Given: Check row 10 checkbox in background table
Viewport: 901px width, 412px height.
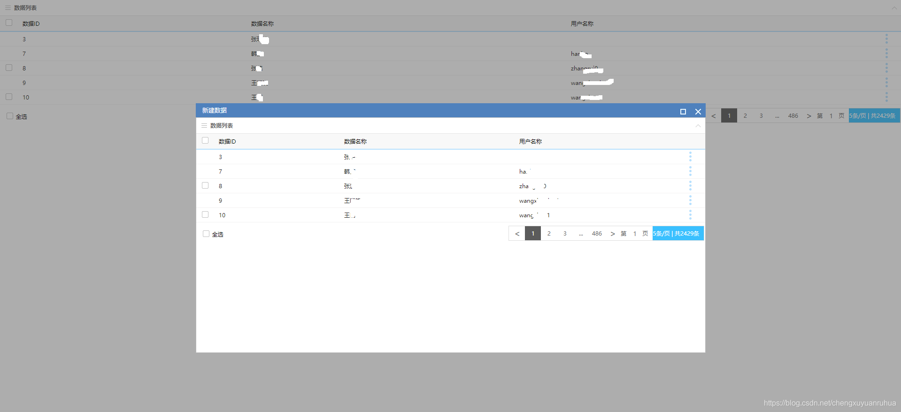Looking at the screenshot, I should click(x=9, y=97).
